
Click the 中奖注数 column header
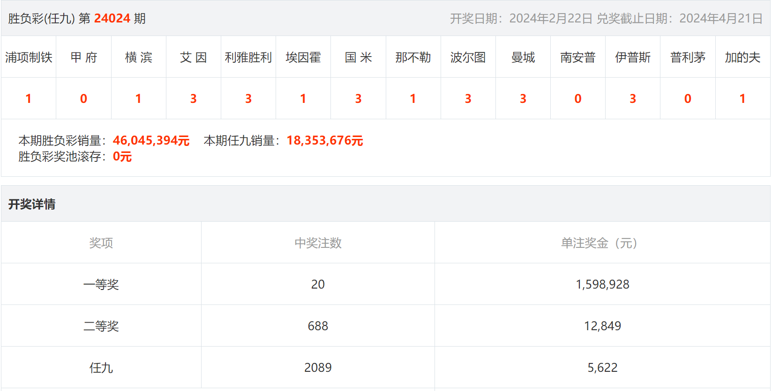pyautogui.click(x=318, y=243)
